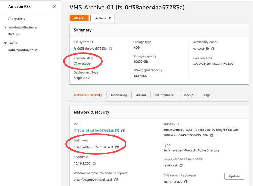Image resolution: width=253 pixels, height=186 pixels.
Task: Click the Update button for DNS servers
Action: pos(234,176)
